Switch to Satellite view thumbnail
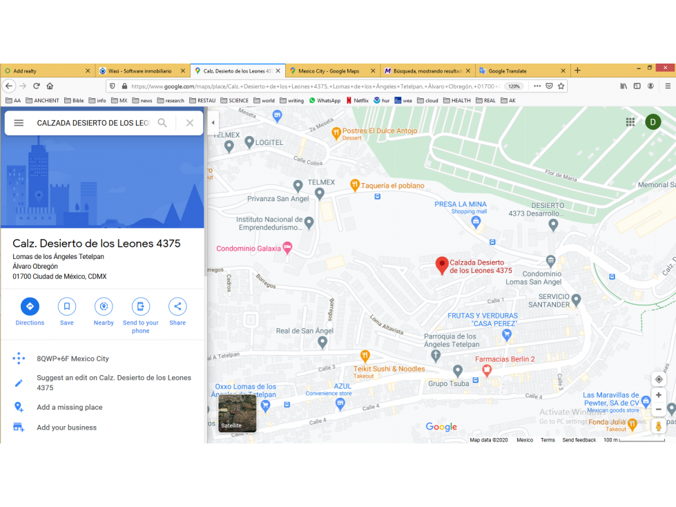676x507 pixels. tap(238, 414)
